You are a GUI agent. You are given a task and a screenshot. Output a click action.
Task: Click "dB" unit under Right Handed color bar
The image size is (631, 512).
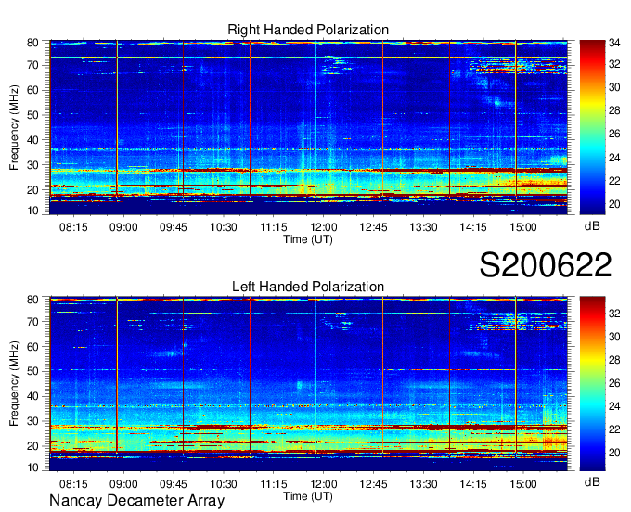click(x=592, y=226)
